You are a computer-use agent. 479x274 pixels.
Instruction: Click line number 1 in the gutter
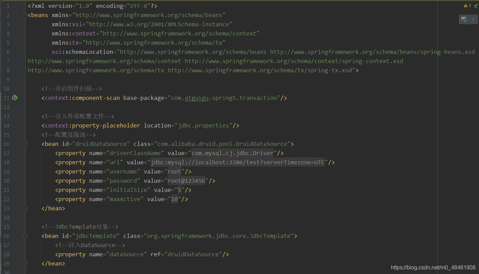point(8,6)
